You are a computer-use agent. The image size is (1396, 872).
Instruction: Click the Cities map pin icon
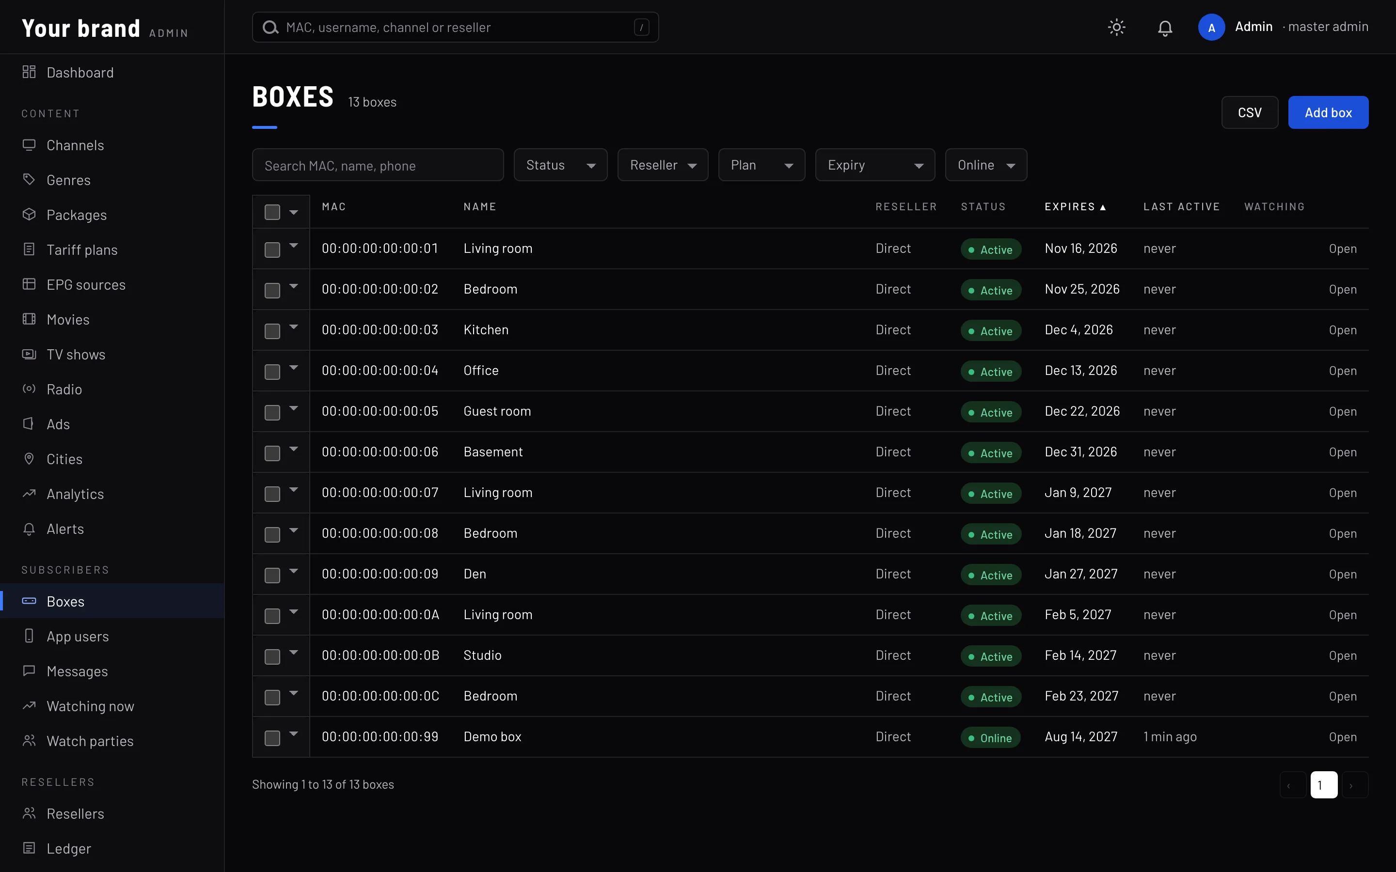[x=29, y=458]
